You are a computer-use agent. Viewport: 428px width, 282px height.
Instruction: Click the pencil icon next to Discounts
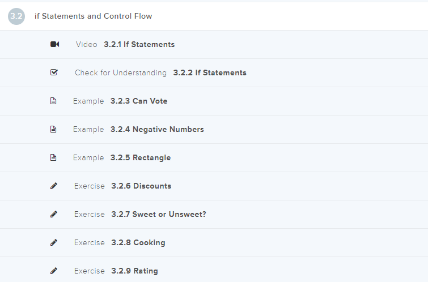(54, 186)
